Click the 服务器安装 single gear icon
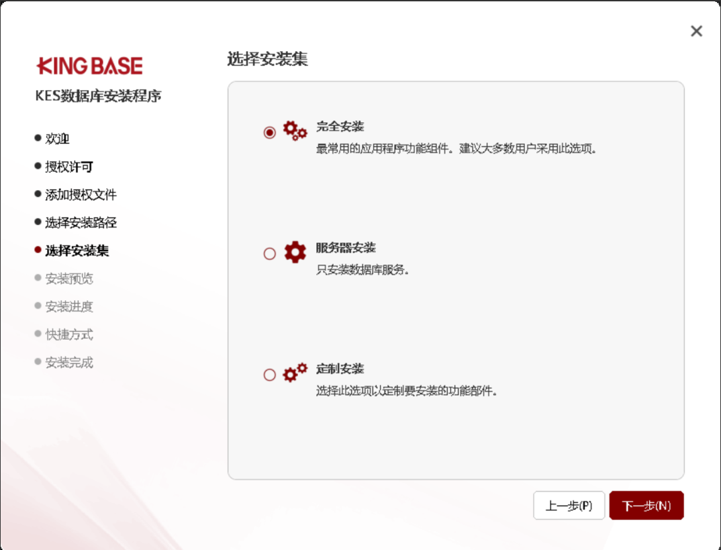 point(295,252)
